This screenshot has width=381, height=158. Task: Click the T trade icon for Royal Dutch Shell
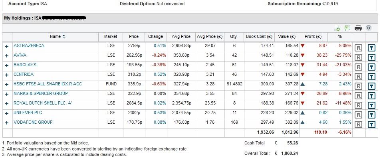coord(372,105)
